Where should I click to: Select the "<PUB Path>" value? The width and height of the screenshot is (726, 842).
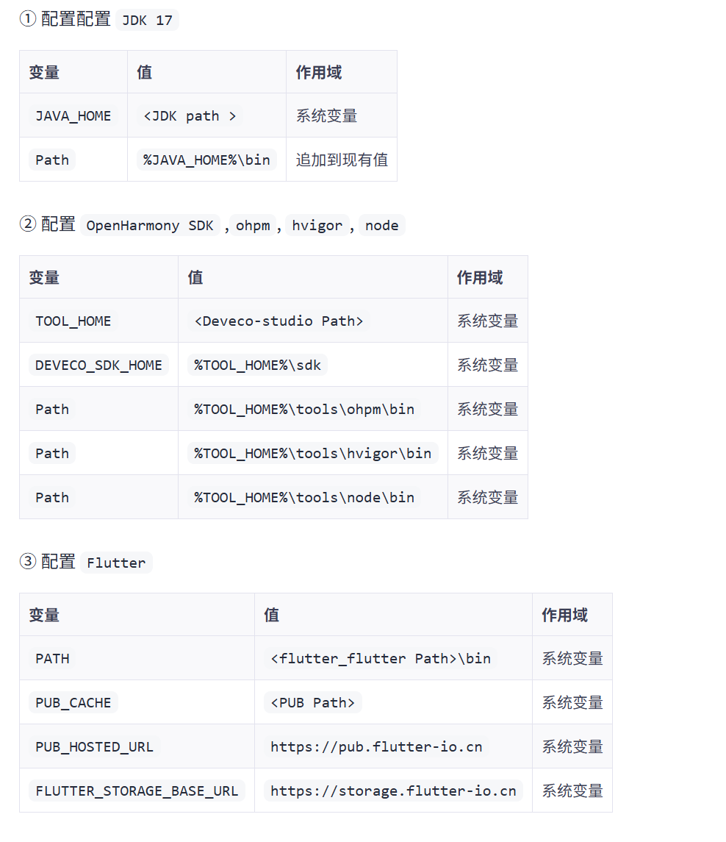[313, 702]
